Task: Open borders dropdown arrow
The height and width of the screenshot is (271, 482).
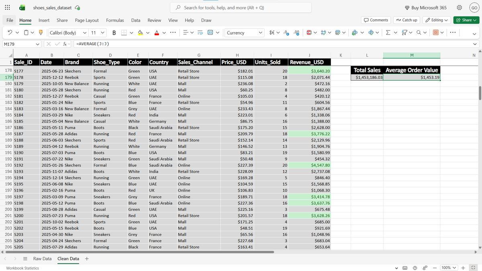Action: click(x=131, y=33)
